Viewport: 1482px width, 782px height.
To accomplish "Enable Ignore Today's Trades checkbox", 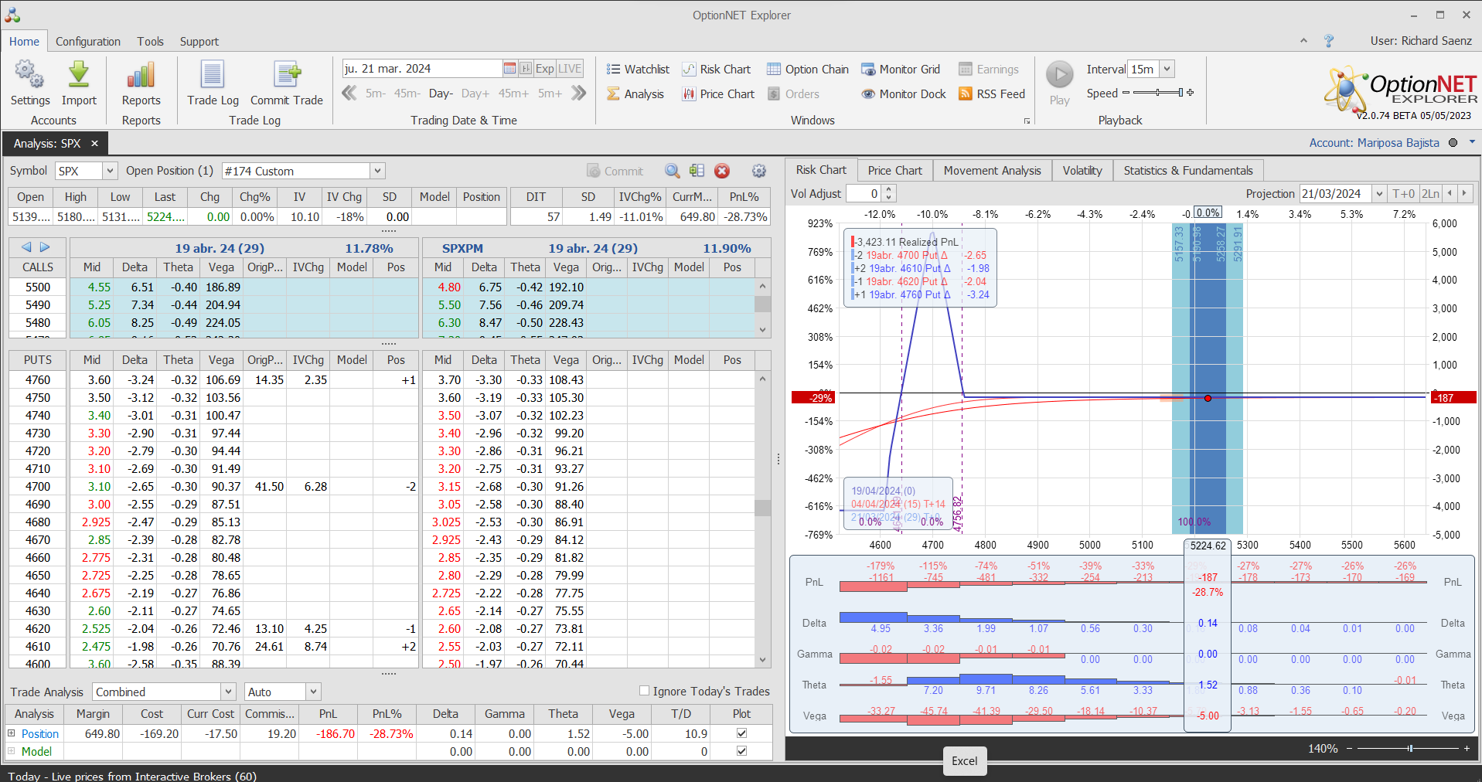I will click(644, 691).
